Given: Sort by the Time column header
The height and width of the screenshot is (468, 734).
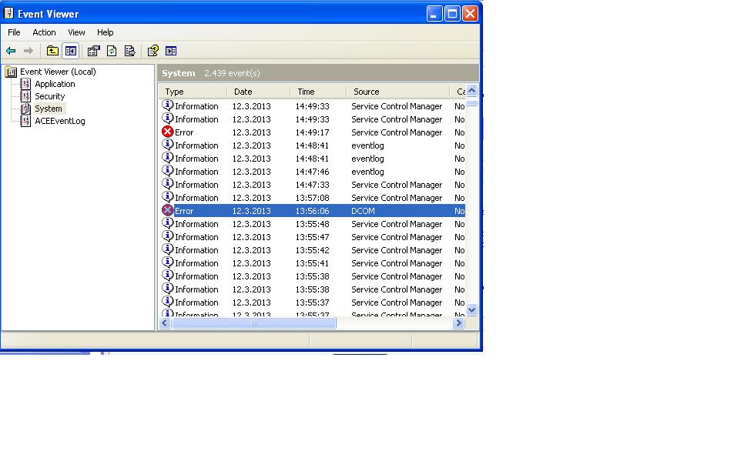Looking at the screenshot, I should 318,92.
